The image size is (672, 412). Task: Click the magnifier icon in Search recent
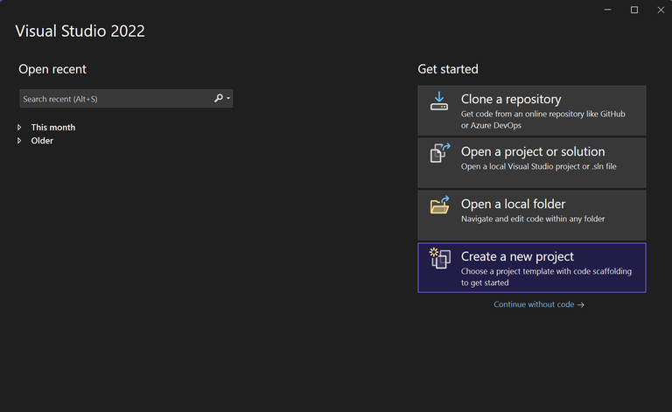pos(219,98)
